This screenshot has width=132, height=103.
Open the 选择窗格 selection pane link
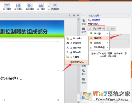coord(96,20)
